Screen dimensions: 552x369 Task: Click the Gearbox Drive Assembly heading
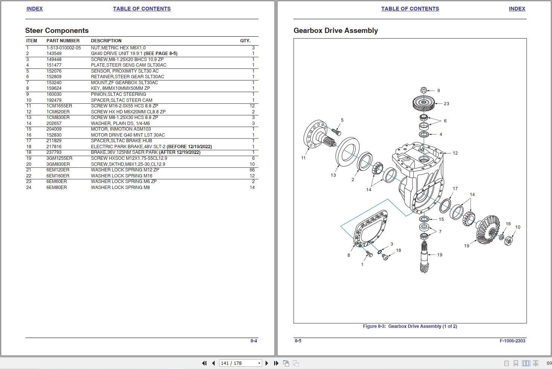[x=335, y=31]
